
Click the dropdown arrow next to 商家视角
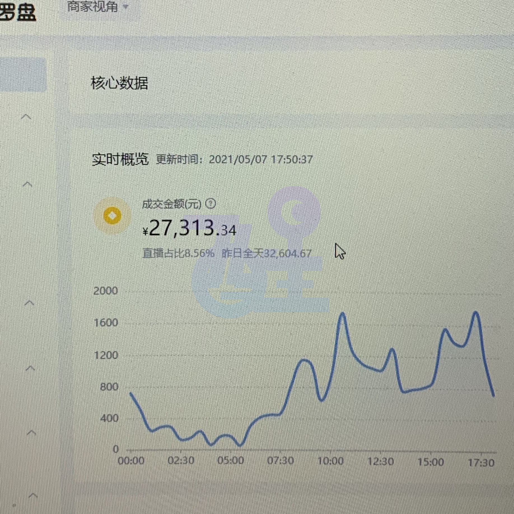(125, 6)
